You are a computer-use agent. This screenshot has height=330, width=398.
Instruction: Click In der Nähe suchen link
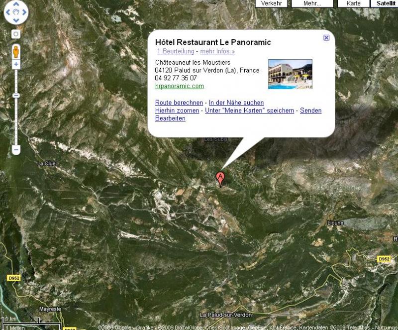(x=236, y=103)
